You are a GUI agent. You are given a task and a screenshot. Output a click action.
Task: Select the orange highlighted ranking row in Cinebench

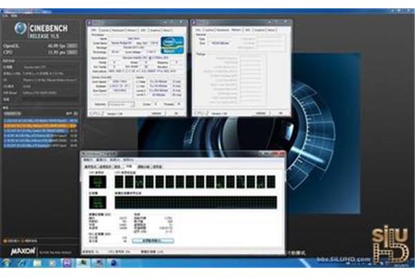[40, 125]
